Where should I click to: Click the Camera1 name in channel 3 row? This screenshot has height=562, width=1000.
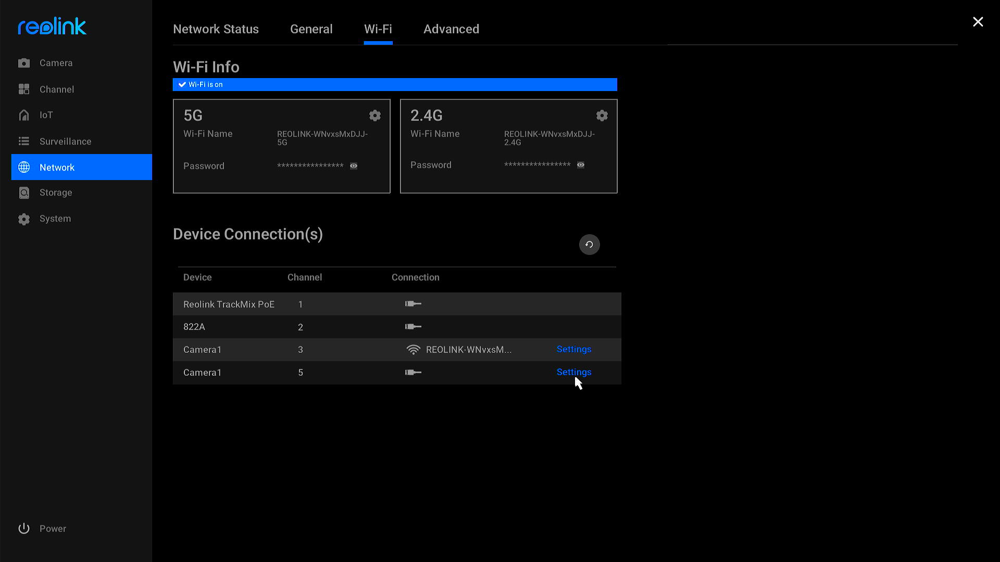pos(203,350)
